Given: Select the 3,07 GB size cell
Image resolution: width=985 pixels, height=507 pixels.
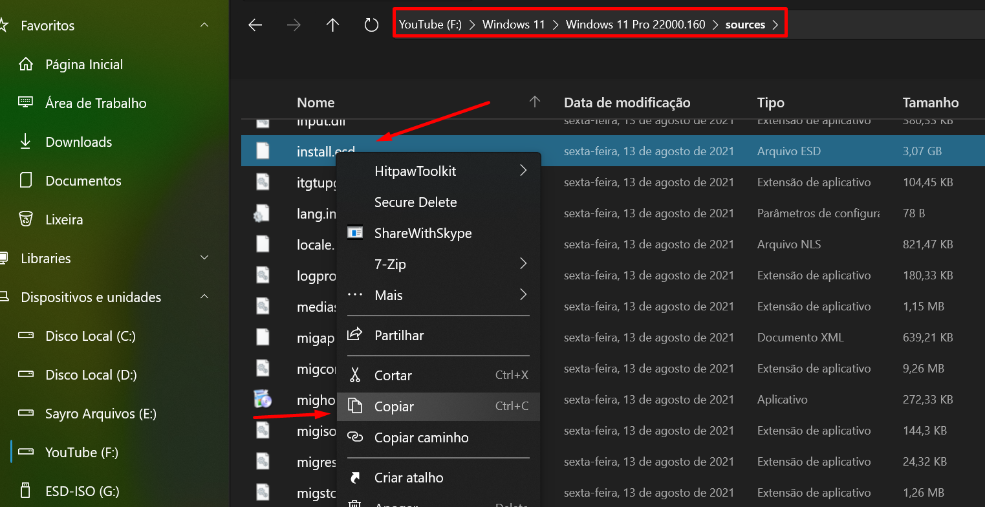Looking at the screenshot, I should pyautogui.click(x=922, y=151).
